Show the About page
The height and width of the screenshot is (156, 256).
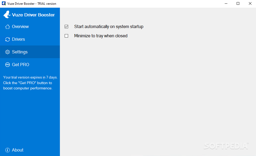[30, 150]
